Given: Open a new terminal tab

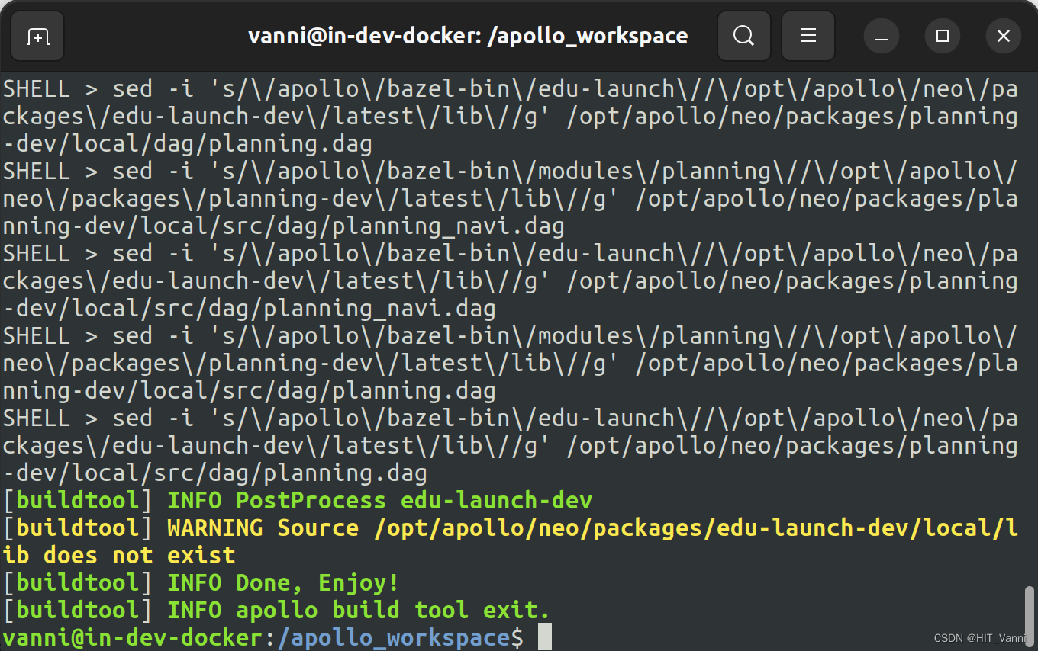Looking at the screenshot, I should click(x=38, y=36).
